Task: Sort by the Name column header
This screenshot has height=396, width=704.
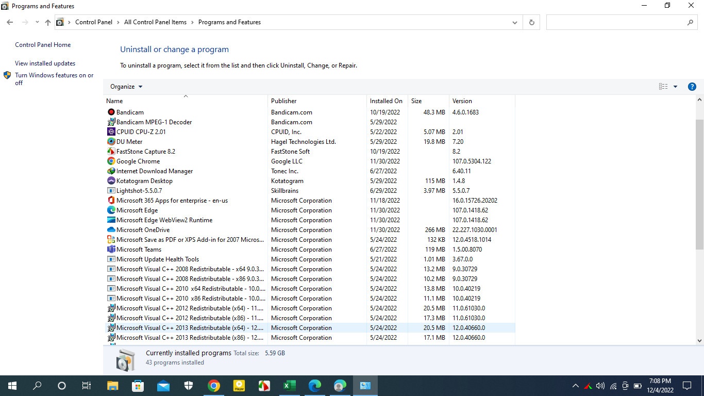Action: tap(186, 101)
